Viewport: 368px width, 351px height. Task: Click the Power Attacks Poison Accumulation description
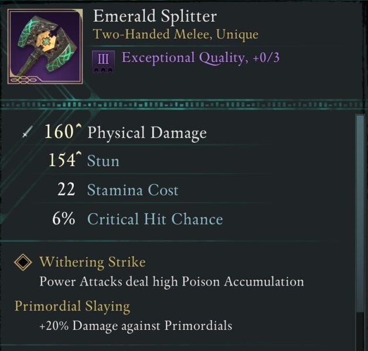[171, 281]
